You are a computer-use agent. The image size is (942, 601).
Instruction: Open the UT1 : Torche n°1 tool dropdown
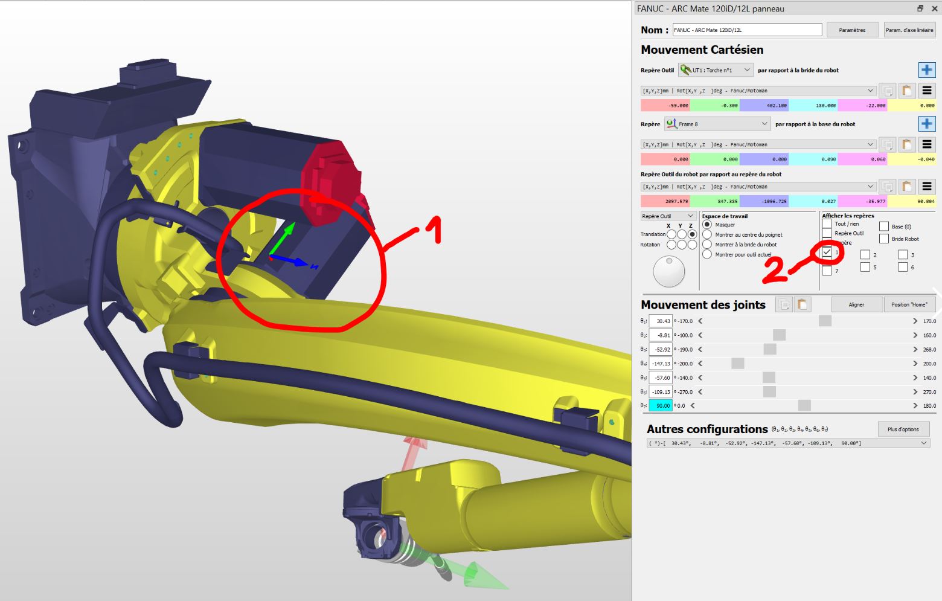click(716, 70)
